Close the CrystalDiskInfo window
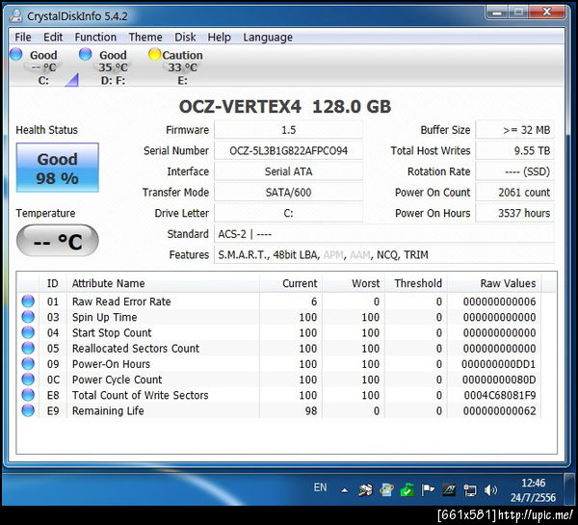 pos(546,13)
